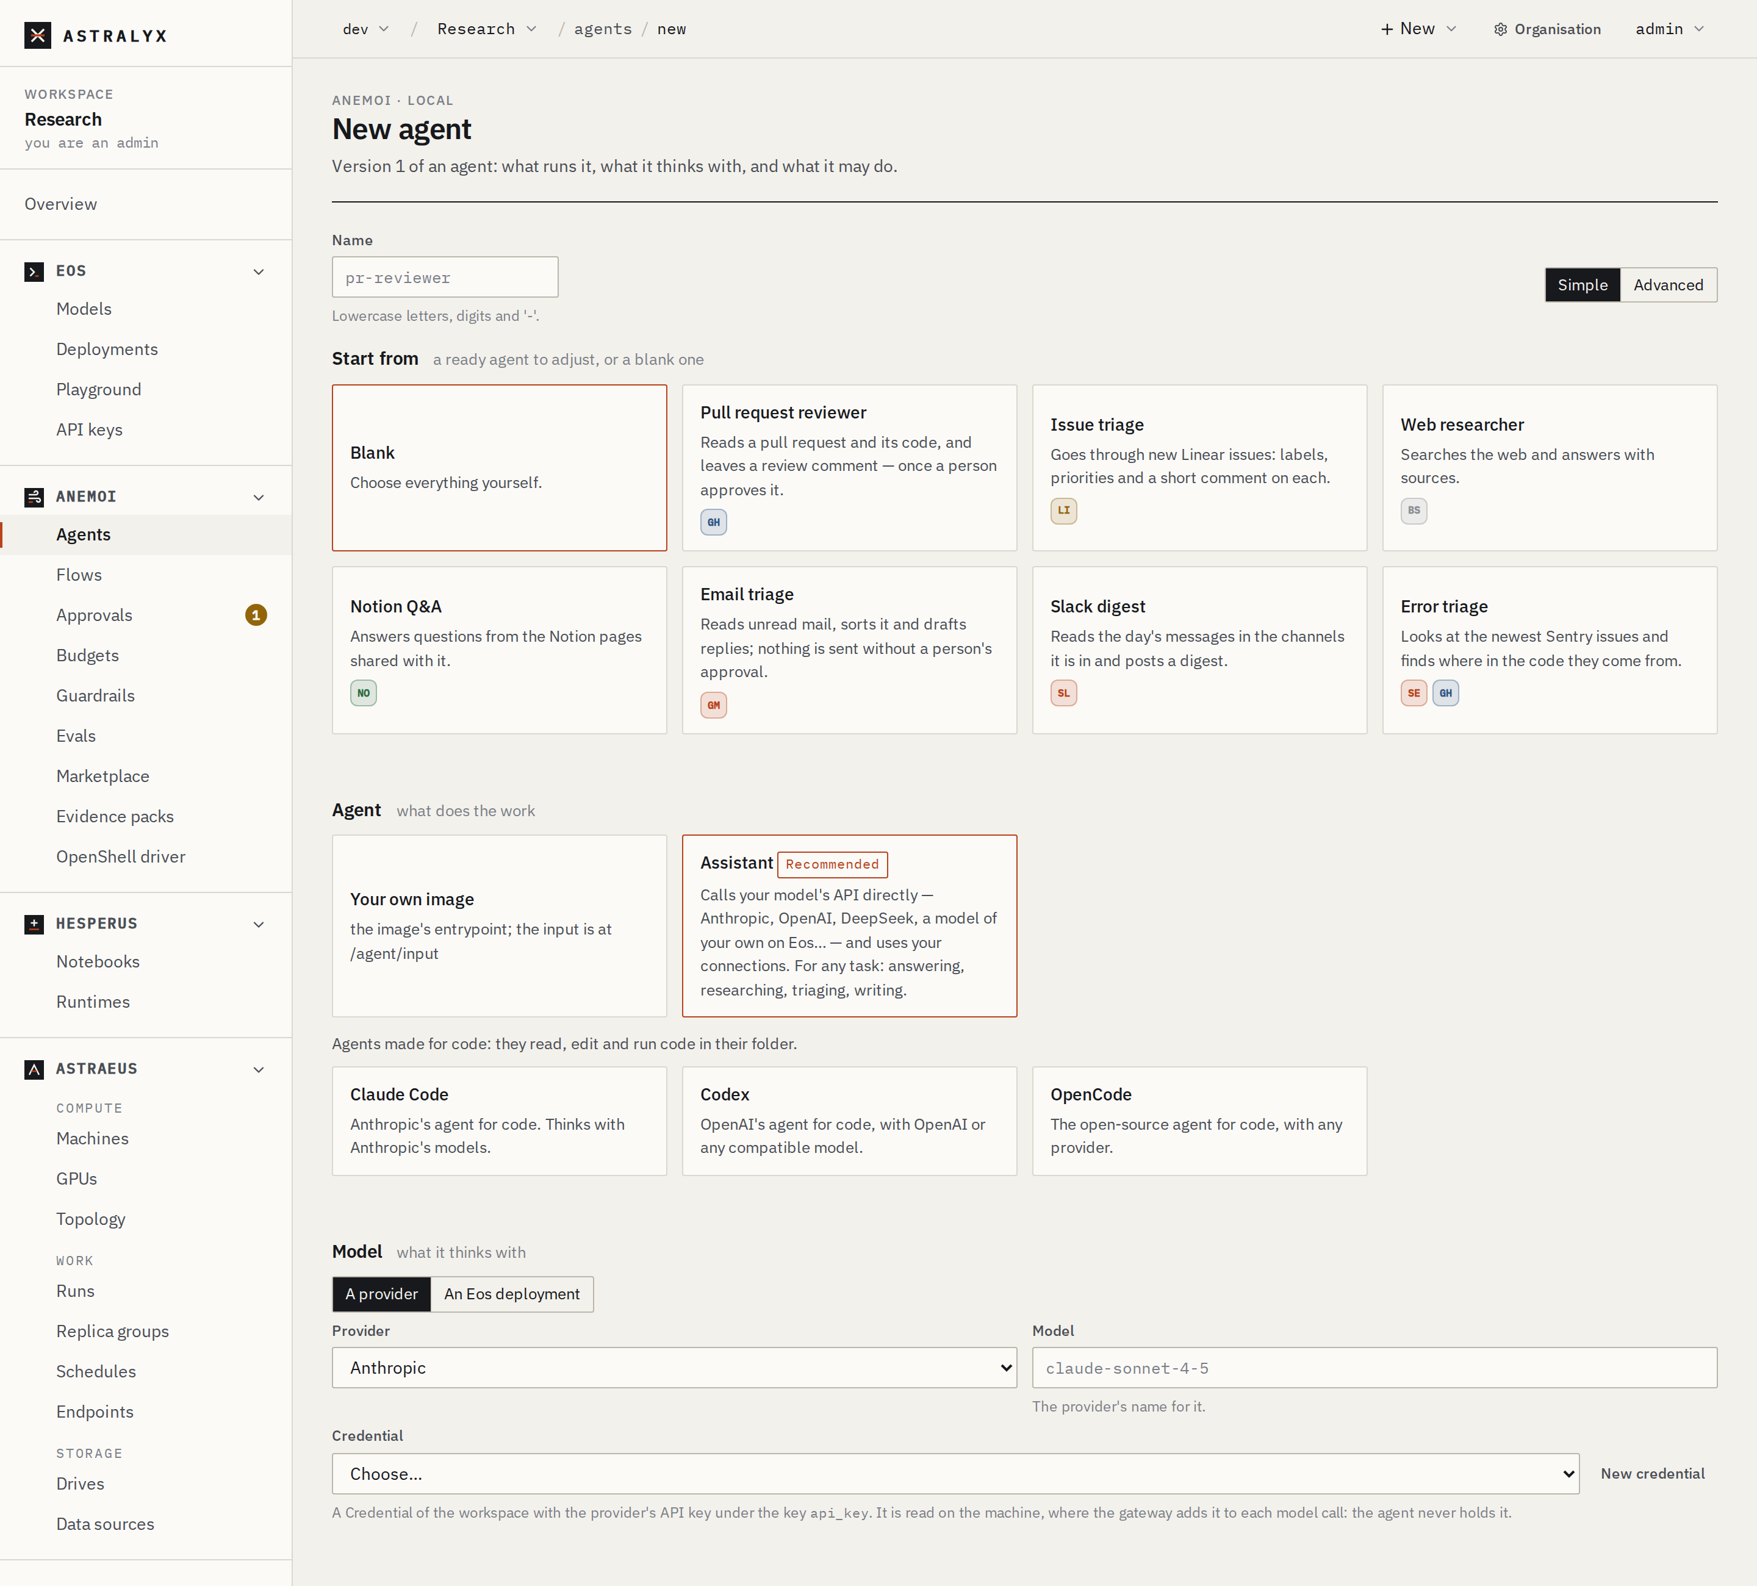Click the LI badge on Issue triage
The image size is (1757, 1586).
coord(1063,511)
